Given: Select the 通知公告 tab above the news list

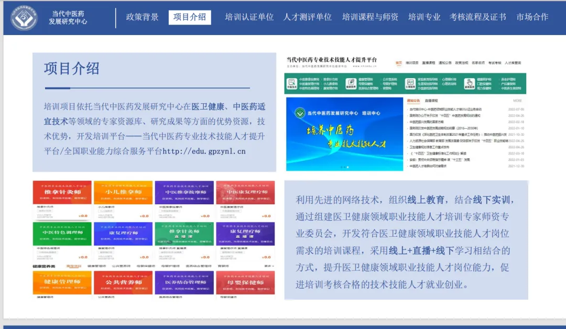Looking at the screenshot, I should [x=413, y=101].
